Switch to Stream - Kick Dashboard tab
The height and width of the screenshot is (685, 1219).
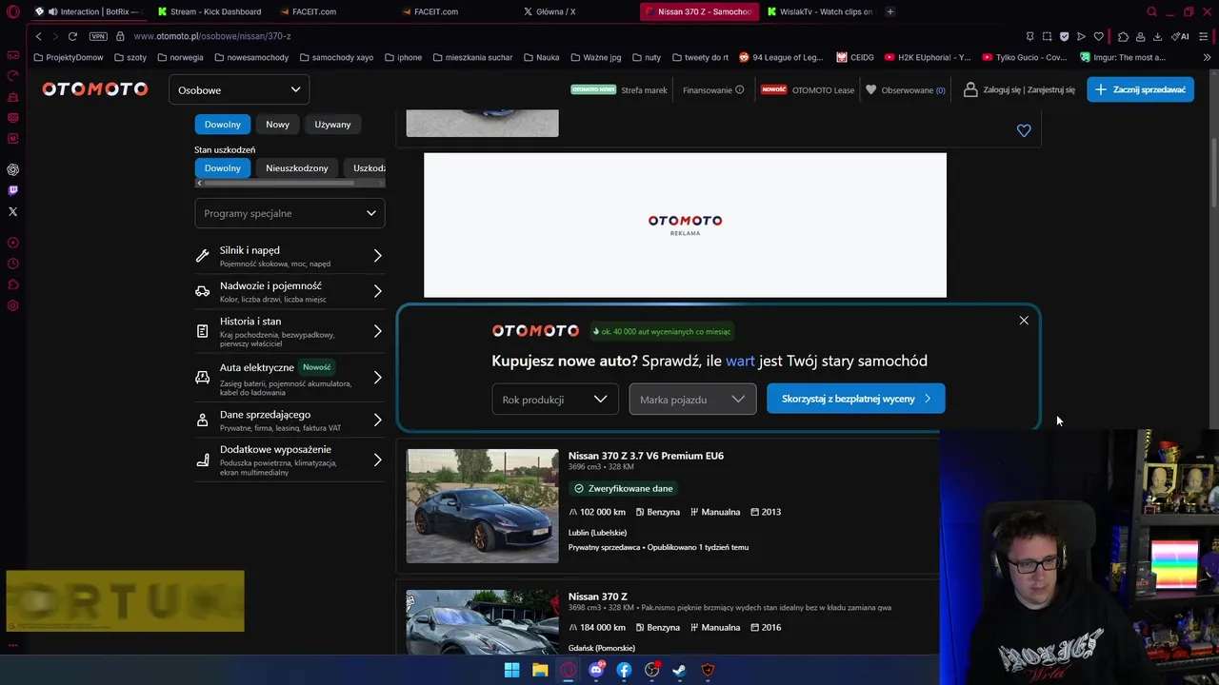pos(210,11)
